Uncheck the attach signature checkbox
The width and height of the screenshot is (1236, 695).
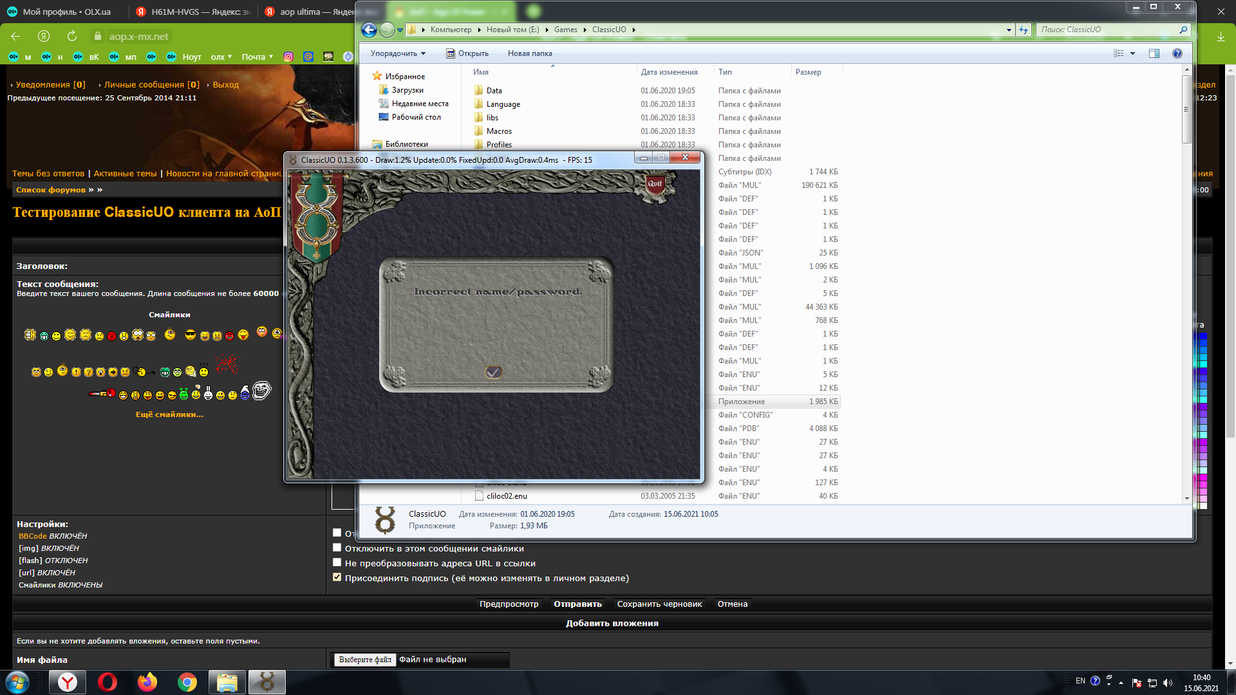coord(337,577)
